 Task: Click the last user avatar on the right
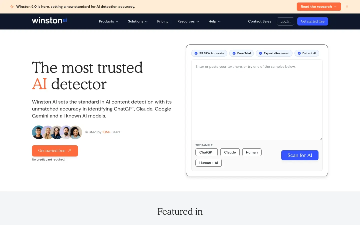(x=75, y=132)
